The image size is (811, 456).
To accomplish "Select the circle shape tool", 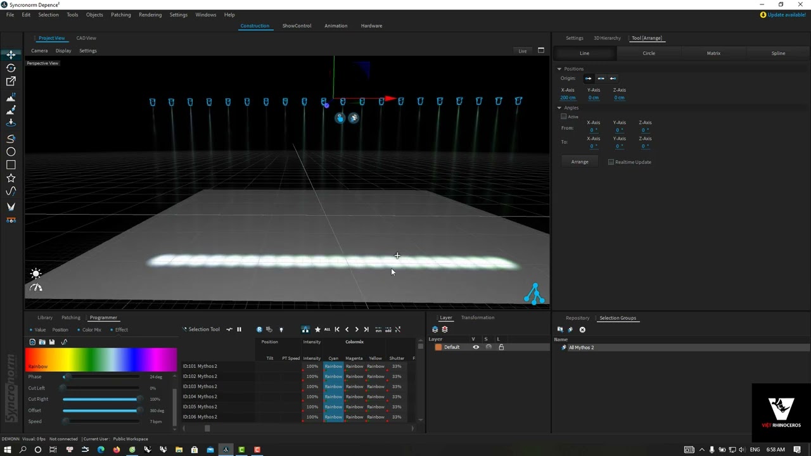I will coord(11,152).
